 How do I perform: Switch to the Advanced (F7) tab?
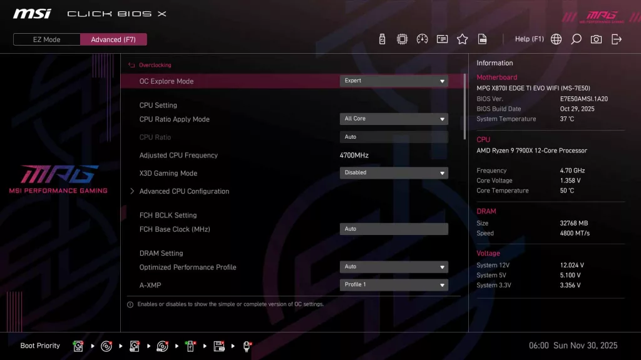pyautogui.click(x=113, y=39)
